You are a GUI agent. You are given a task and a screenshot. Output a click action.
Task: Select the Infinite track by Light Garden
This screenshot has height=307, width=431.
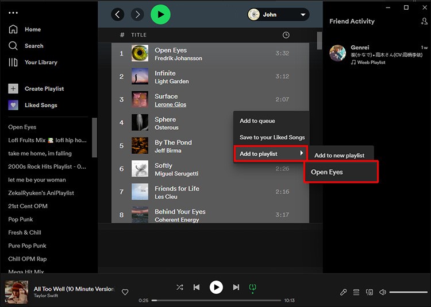point(210,76)
